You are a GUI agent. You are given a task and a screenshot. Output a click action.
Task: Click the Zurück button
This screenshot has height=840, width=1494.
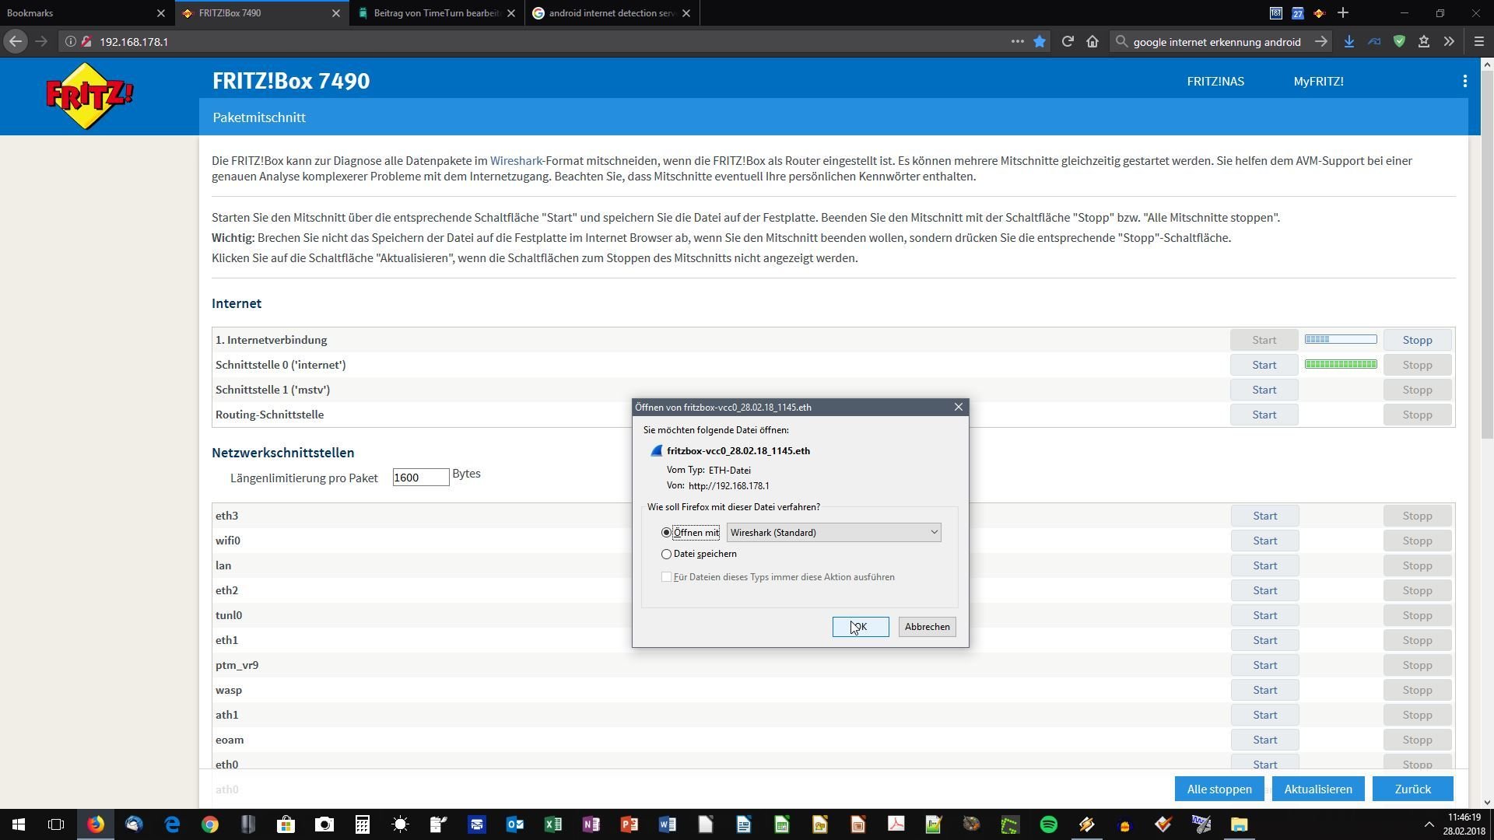click(x=1412, y=789)
